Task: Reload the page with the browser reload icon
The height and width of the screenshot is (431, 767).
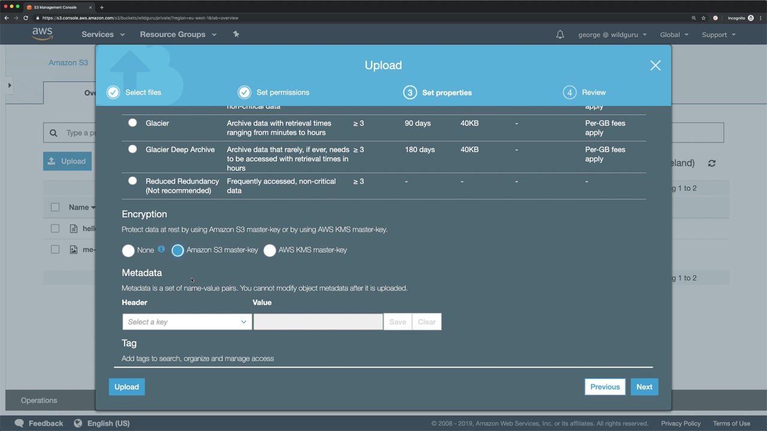Action: [x=26, y=18]
